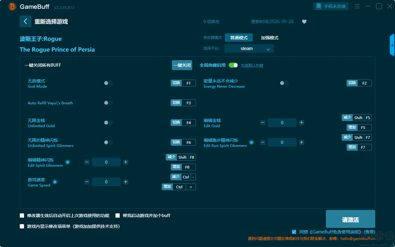Expand the blue side panel arrow
The image size is (395, 247).
(392, 45)
